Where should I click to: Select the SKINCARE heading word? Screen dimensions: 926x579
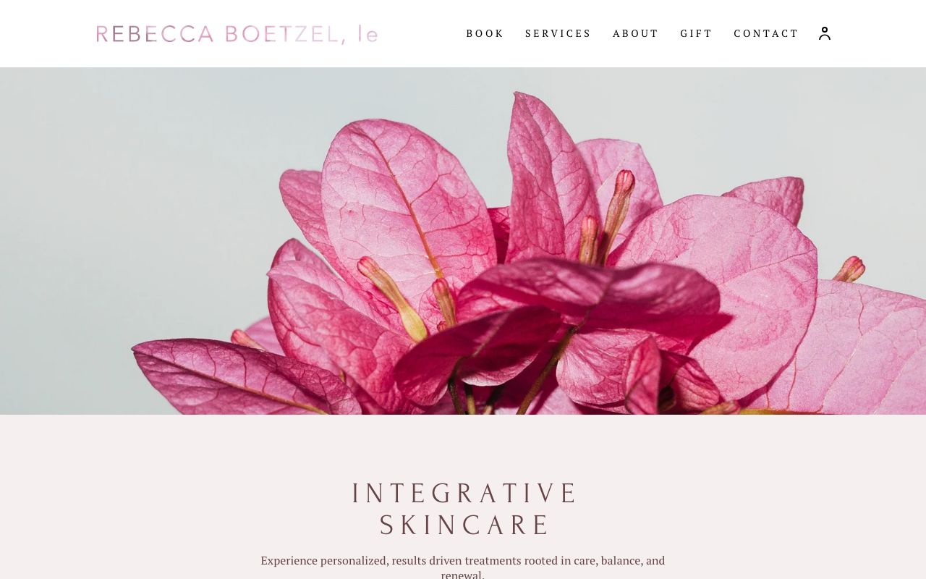(464, 525)
